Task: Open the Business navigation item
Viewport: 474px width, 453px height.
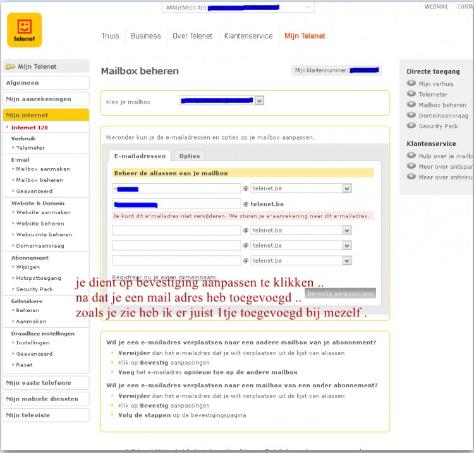Action: pyautogui.click(x=146, y=36)
